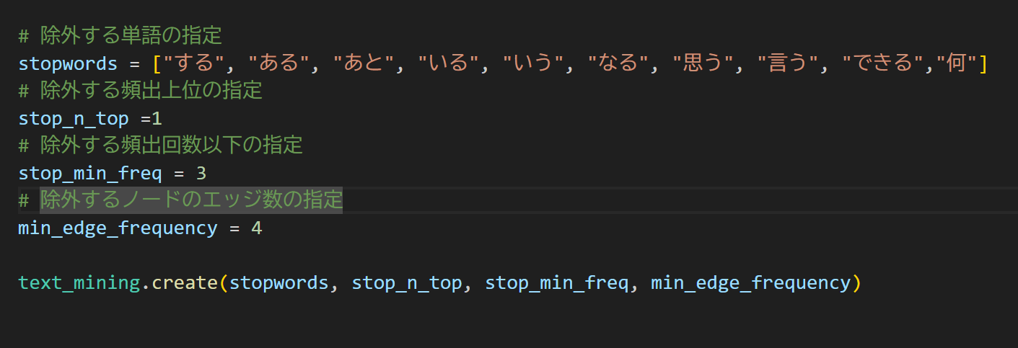1018x348 pixels.
Task: Click the "ある" string literal
Action: point(277,63)
